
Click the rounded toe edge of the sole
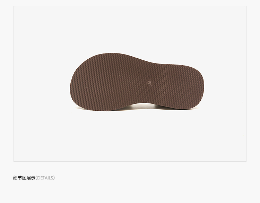[x=71, y=86]
